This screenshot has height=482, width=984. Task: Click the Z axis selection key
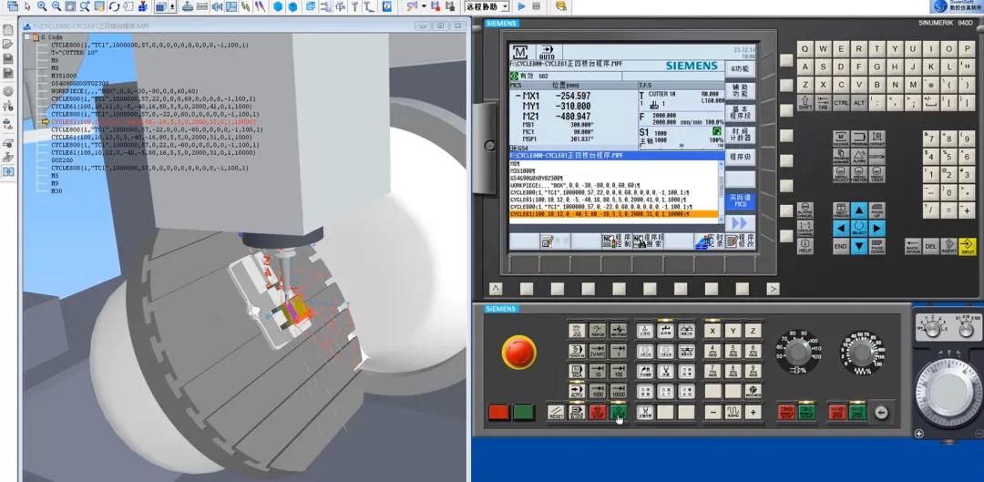[x=753, y=331]
